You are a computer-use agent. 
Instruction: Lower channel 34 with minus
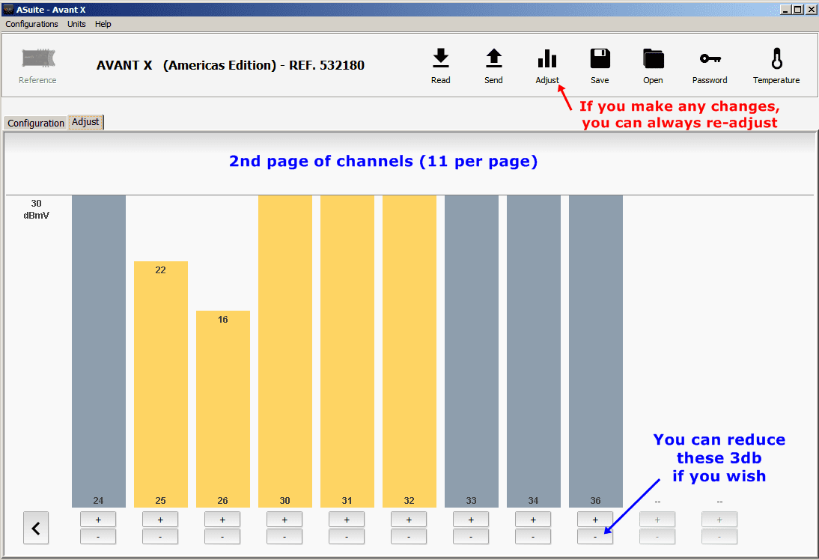533,537
